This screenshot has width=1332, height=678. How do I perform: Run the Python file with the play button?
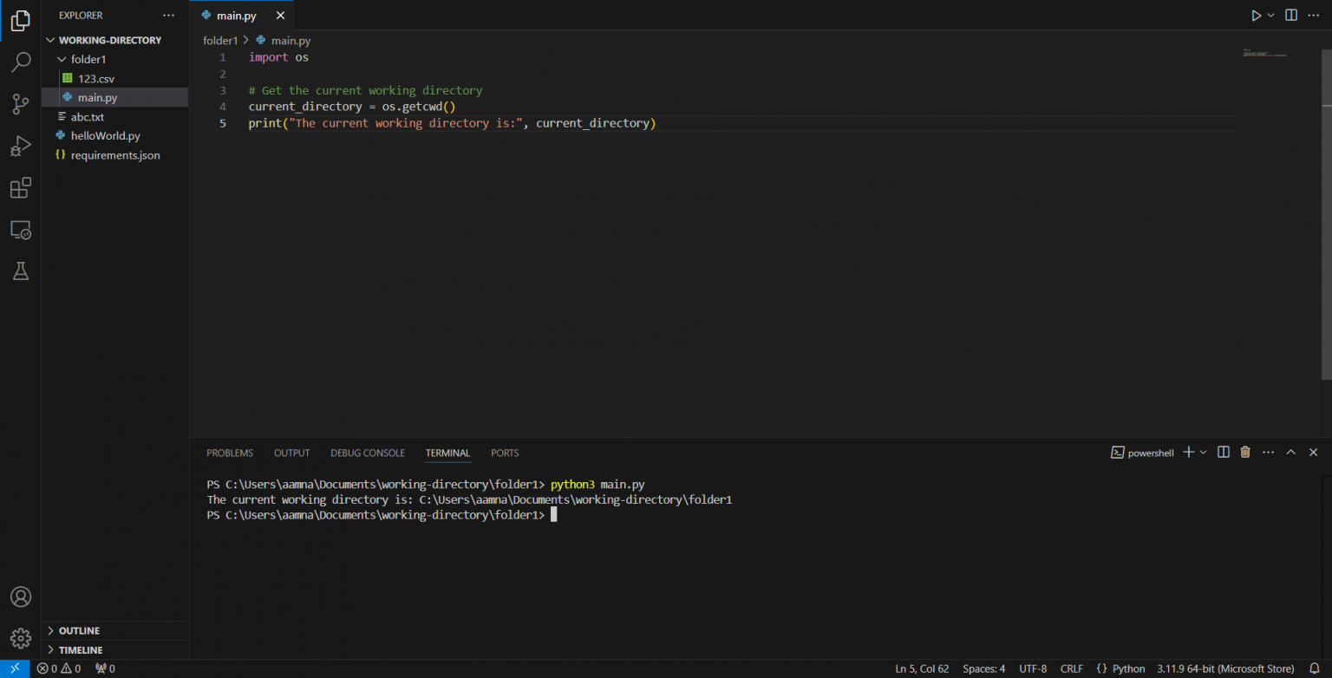[x=1255, y=15]
